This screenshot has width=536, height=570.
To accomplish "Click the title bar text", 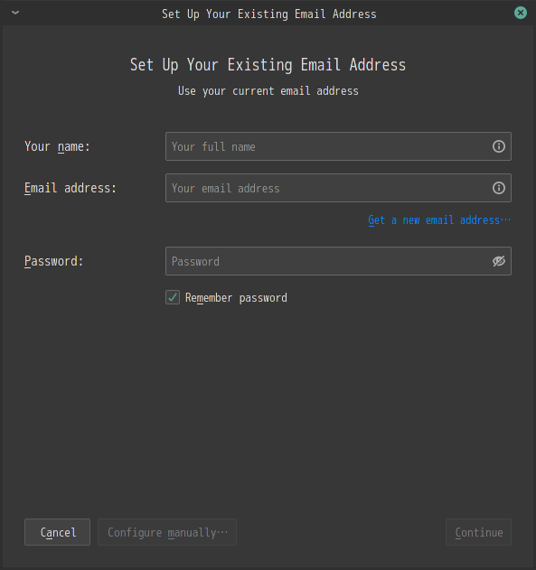I will pos(269,14).
